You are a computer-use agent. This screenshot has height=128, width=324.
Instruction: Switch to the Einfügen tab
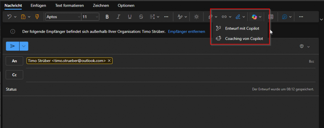point(38,5)
